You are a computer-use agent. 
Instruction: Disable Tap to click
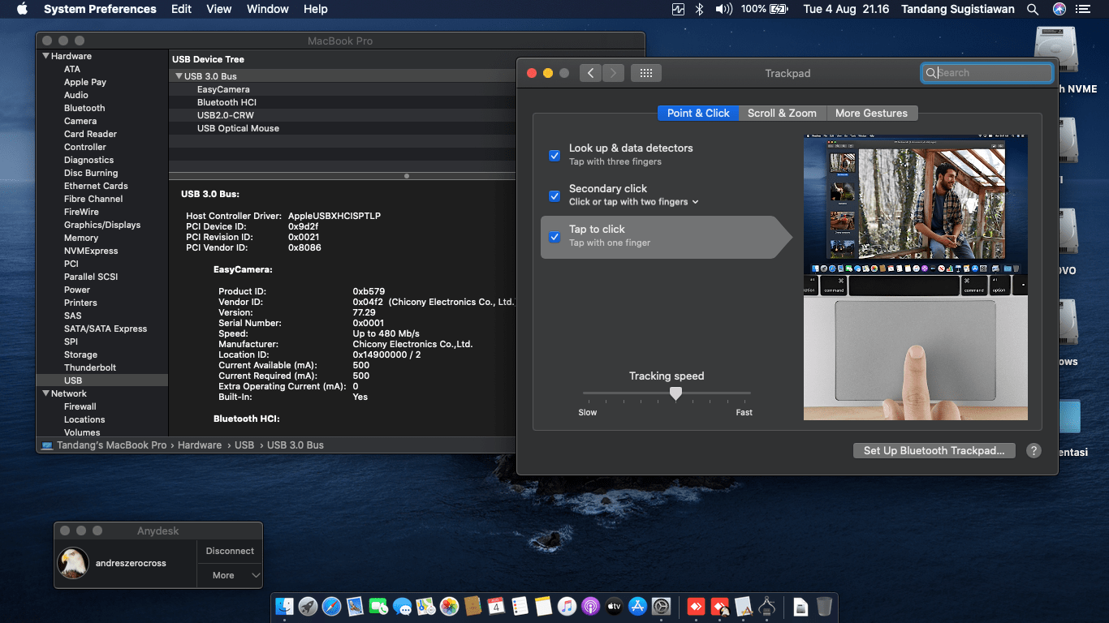554,237
